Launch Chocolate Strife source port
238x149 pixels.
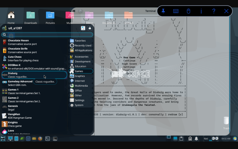pos(35,51)
